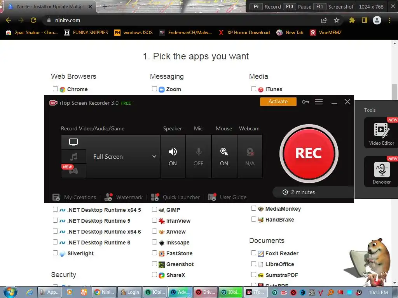The width and height of the screenshot is (398, 298).
Task: Check the HandBrake checkbox
Action: click(x=253, y=219)
